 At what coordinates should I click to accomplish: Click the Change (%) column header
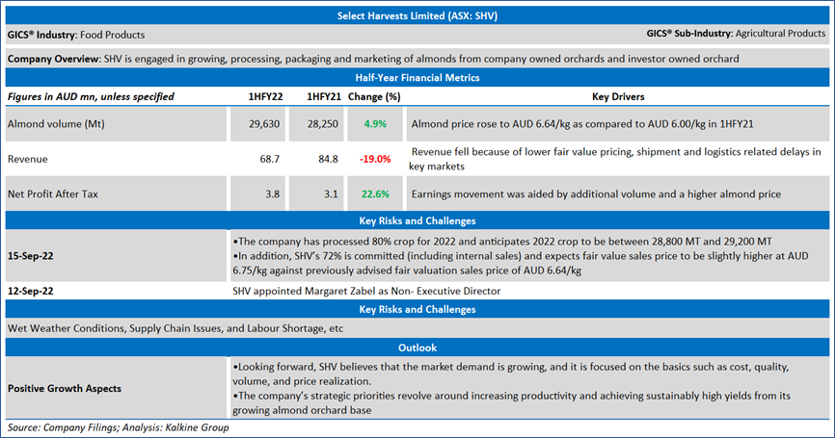coord(374,96)
